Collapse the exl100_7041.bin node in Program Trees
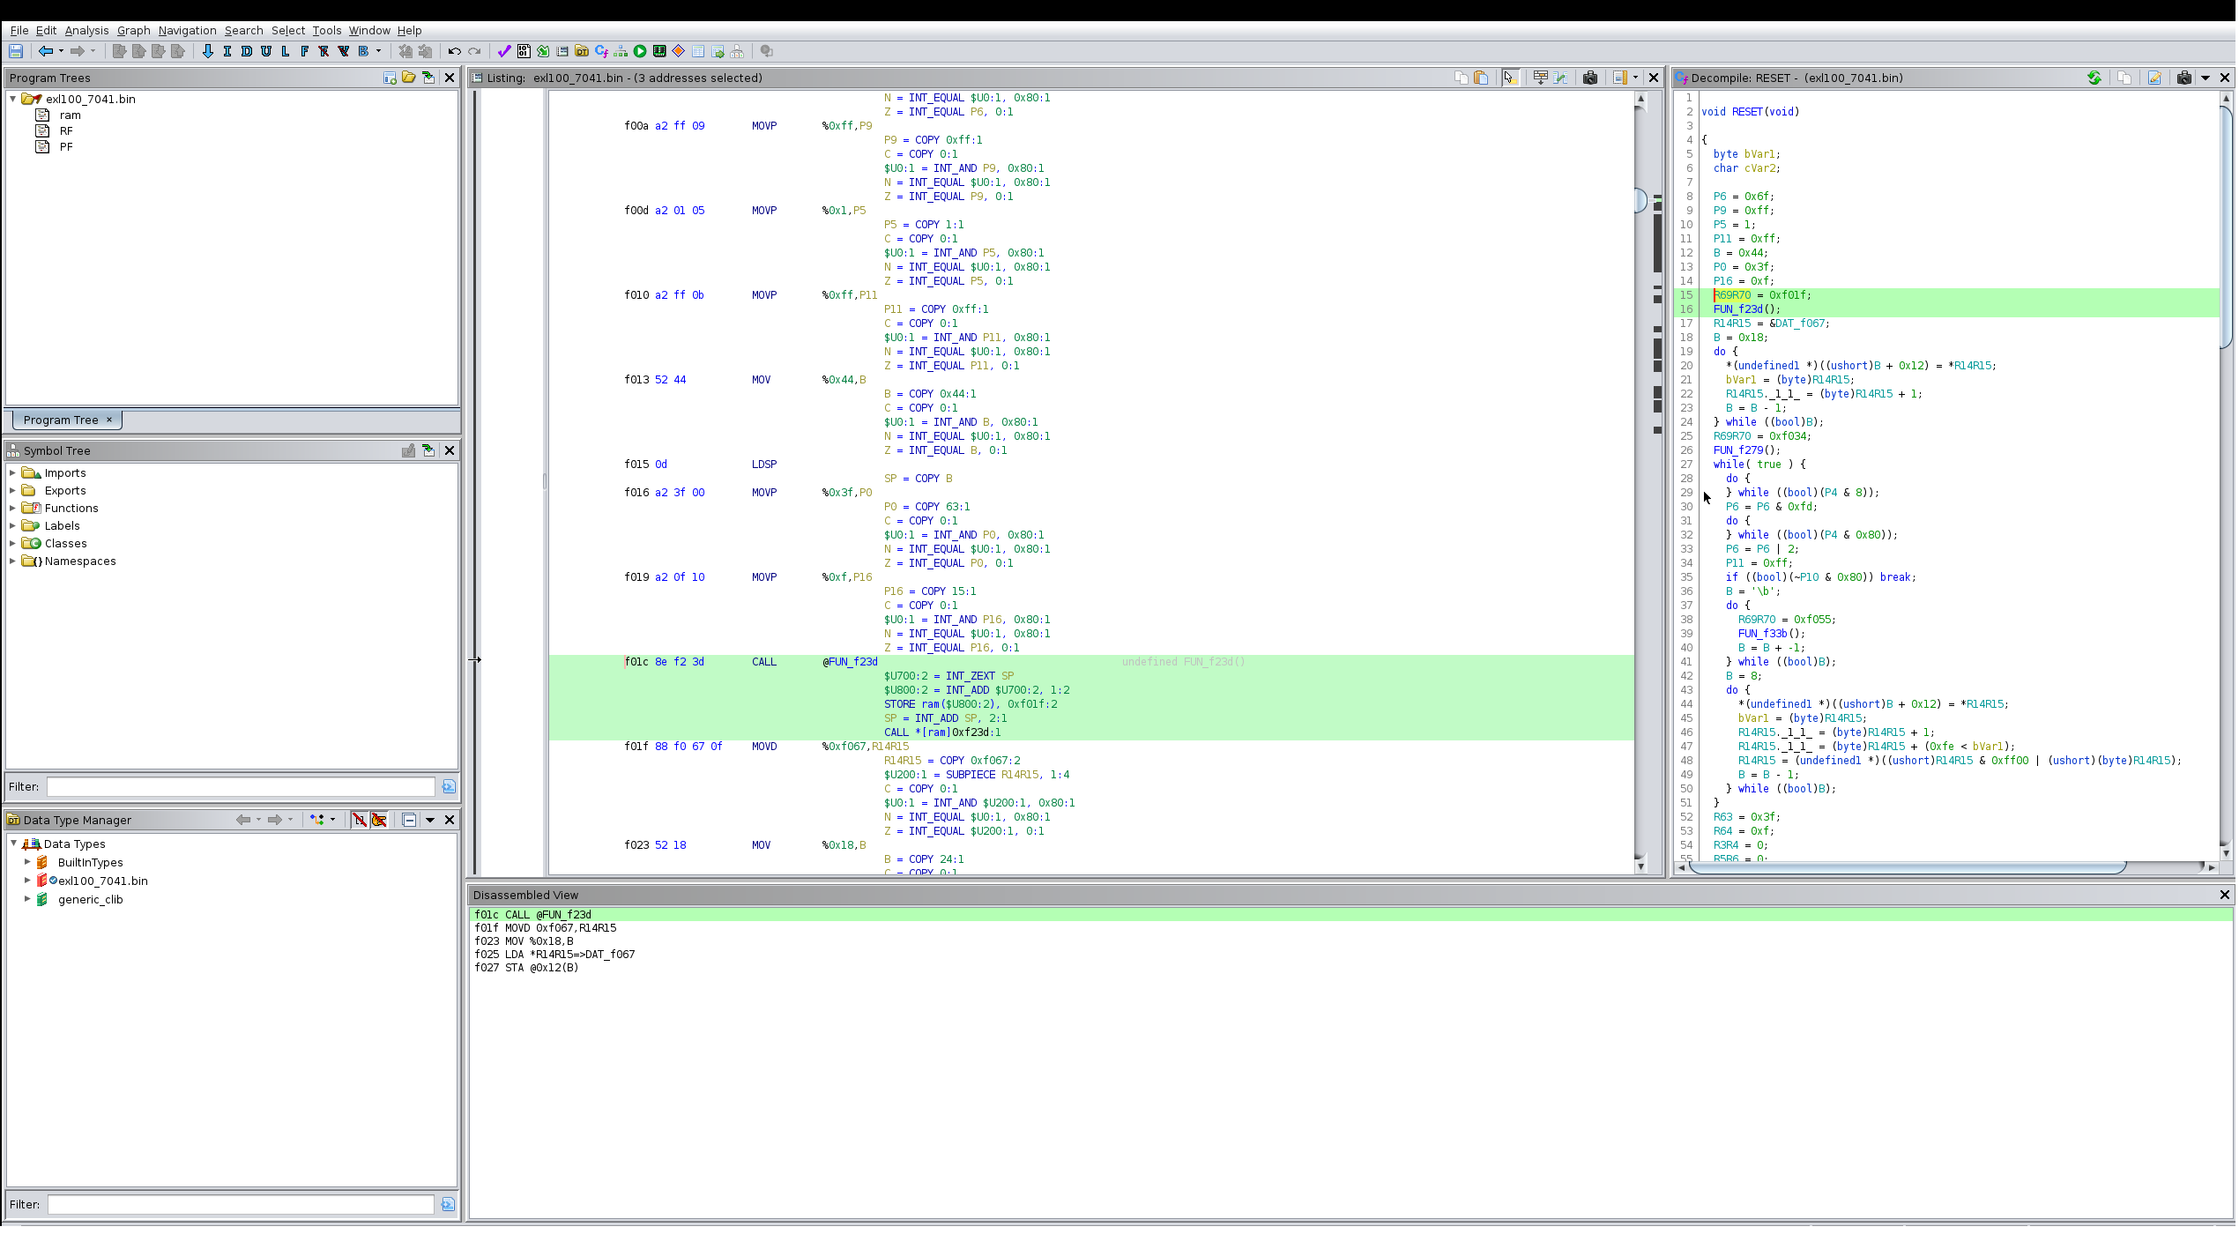The height and width of the screenshot is (1249, 2239). [13, 100]
